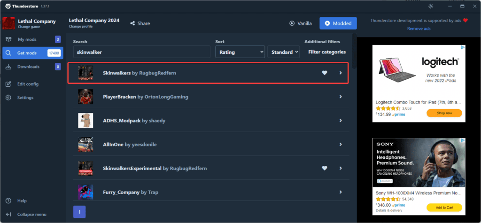Open the Edit config page
The height and width of the screenshot is (223, 481).
click(x=28, y=84)
